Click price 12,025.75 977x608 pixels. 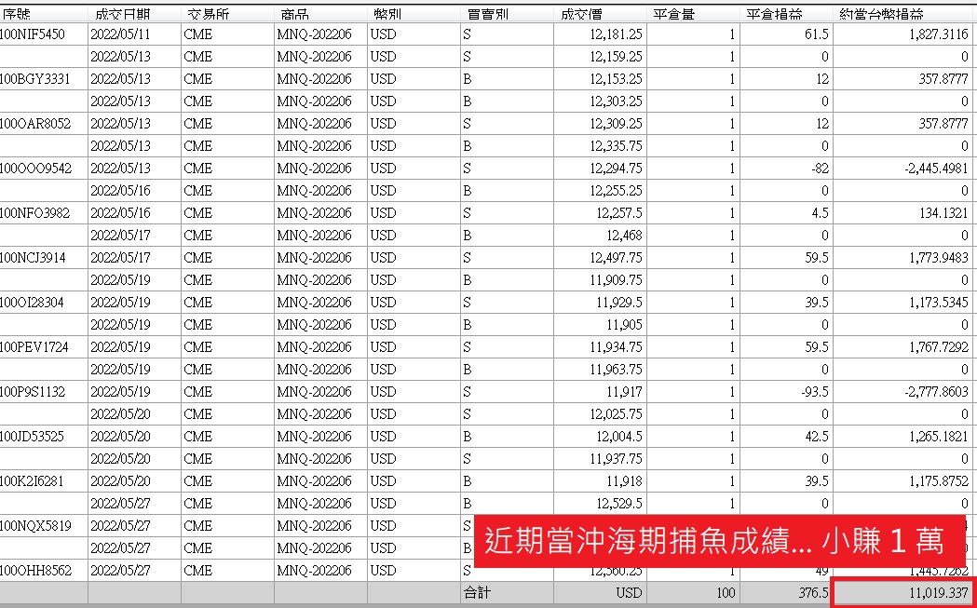coord(616,414)
